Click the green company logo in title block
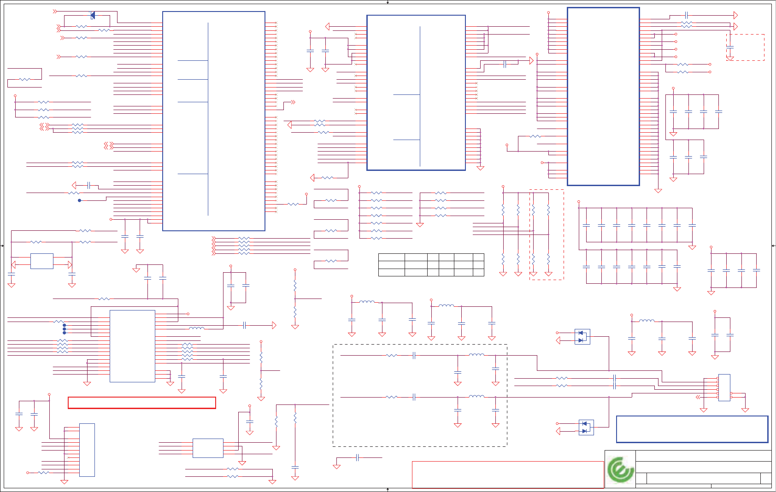Image resolution: width=776 pixels, height=492 pixels. click(x=621, y=470)
